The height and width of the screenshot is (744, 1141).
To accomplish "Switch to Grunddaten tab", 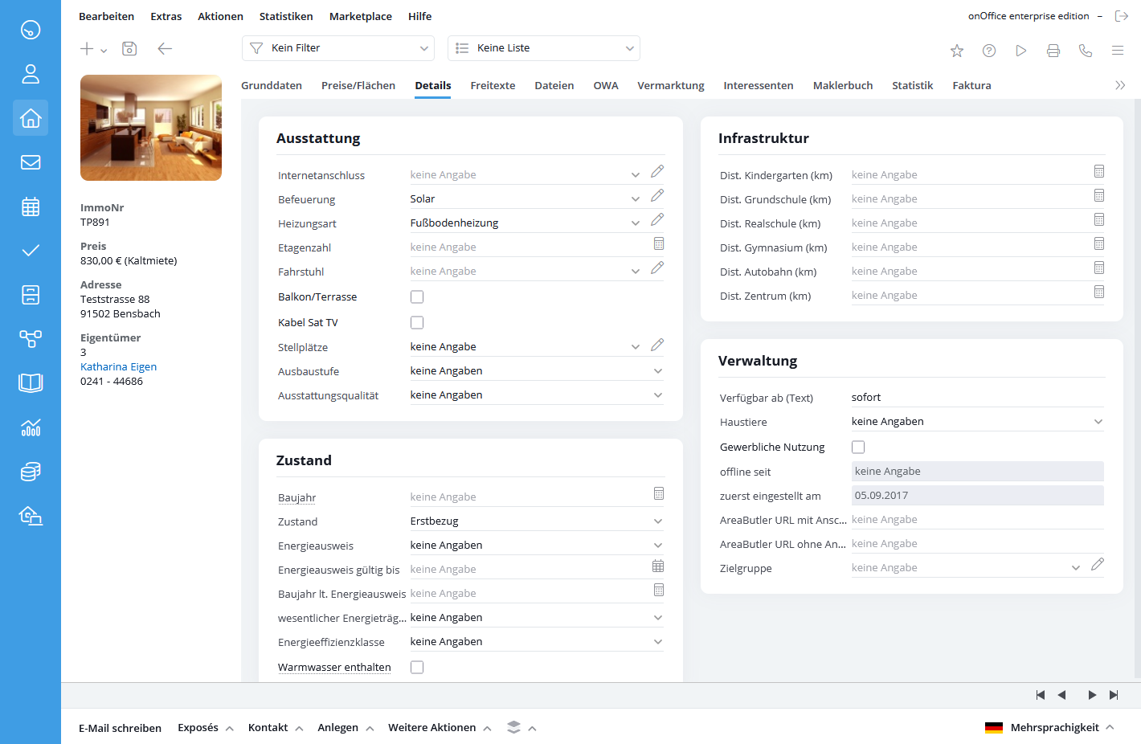I will [x=272, y=86].
